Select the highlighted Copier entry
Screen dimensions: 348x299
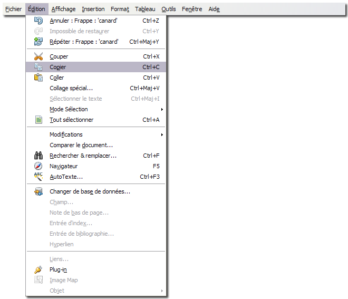96,67
